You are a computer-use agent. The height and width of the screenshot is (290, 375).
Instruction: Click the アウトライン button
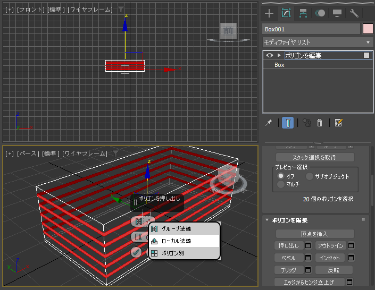330,245
